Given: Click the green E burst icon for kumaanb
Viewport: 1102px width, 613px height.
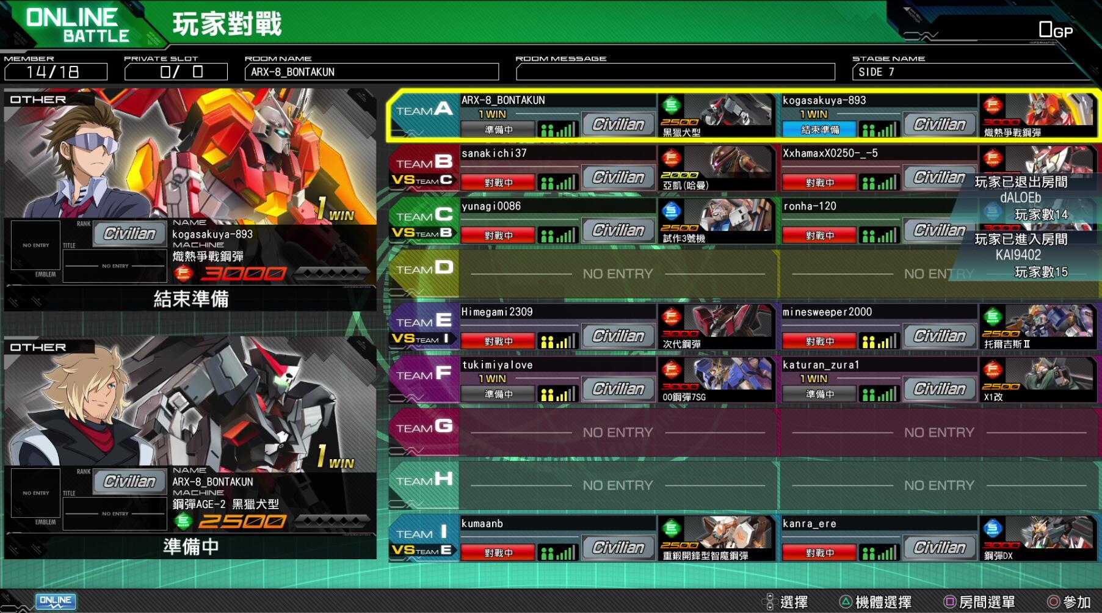Looking at the screenshot, I should (x=671, y=529).
